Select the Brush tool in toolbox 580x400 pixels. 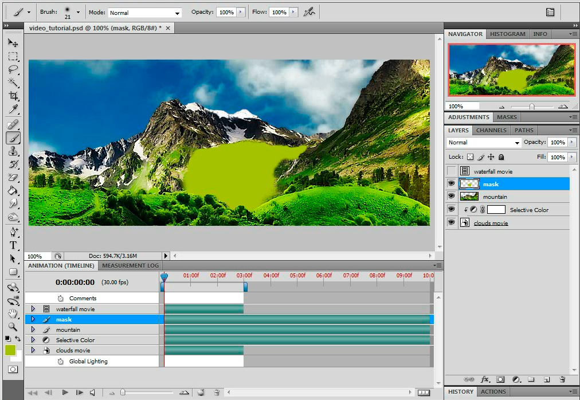13,138
